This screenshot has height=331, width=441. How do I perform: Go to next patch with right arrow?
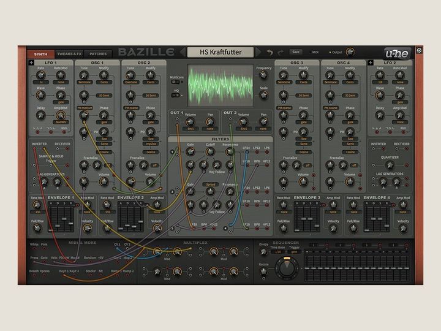click(258, 52)
